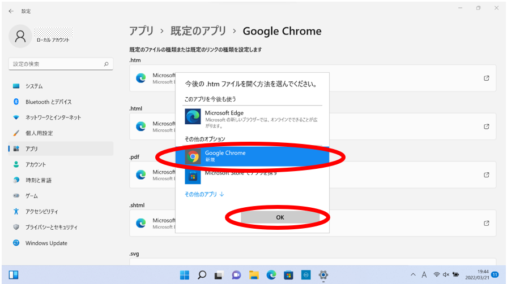This screenshot has height=284, width=507.
Task: Open the システム settings category
Action: (x=61, y=86)
